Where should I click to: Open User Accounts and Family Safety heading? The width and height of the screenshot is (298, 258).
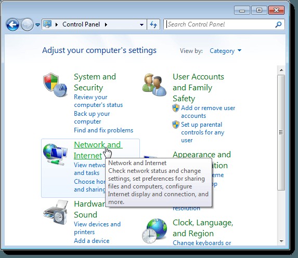[x=198, y=88]
